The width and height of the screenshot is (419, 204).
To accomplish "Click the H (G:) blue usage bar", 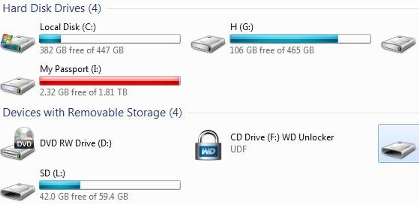I will 300,39.
